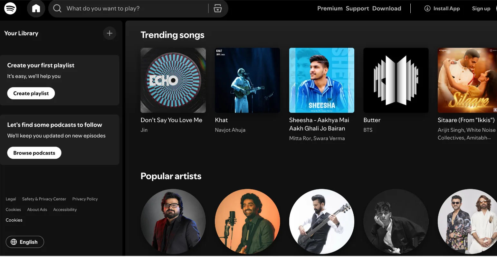
Task: Click artists Mitta Ror, Swara Verma
Action: pos(317,138)
